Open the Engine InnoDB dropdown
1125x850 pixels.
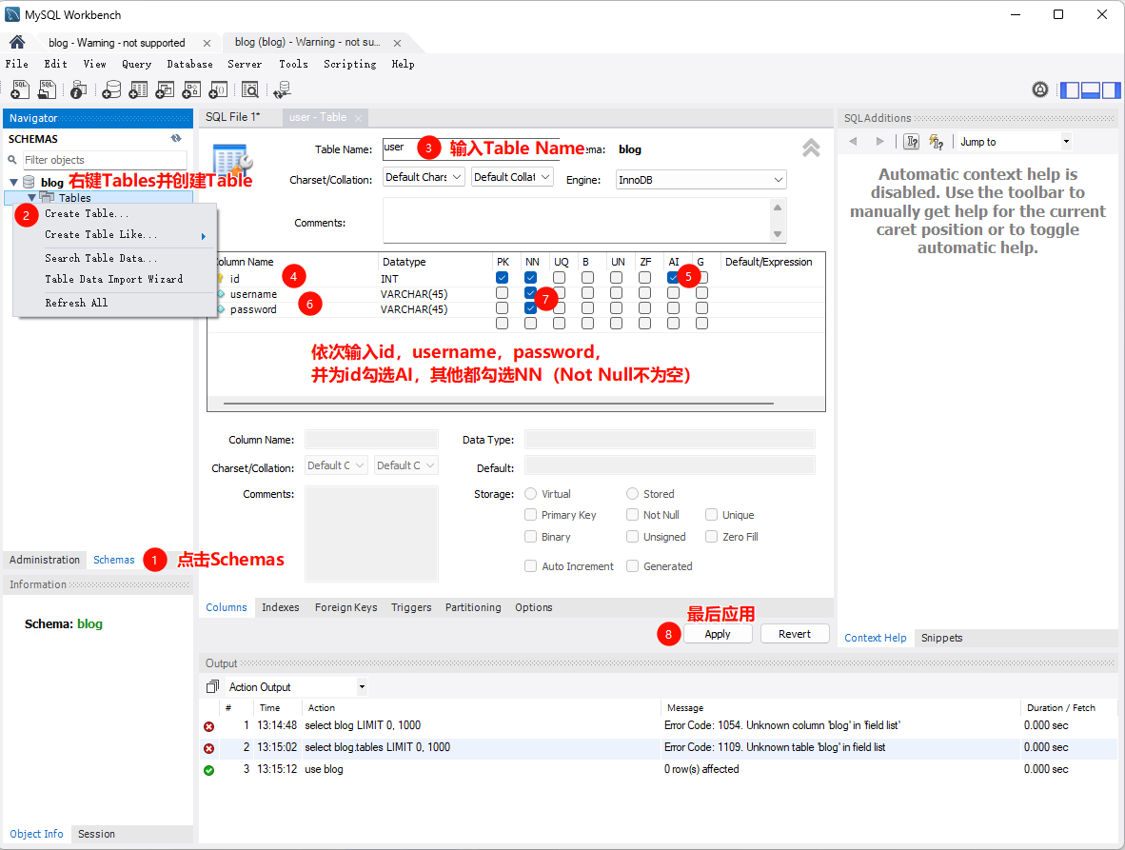point(701,180)
